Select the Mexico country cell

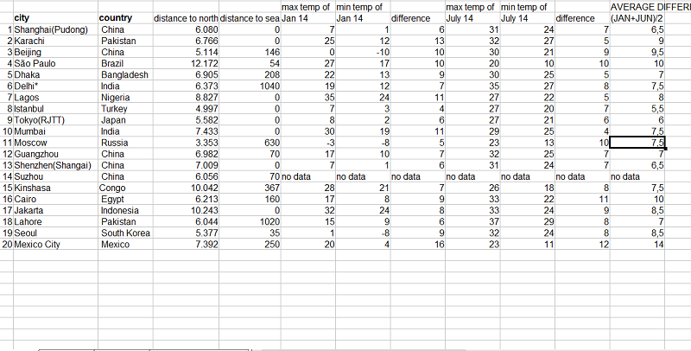tap(125, 245)
